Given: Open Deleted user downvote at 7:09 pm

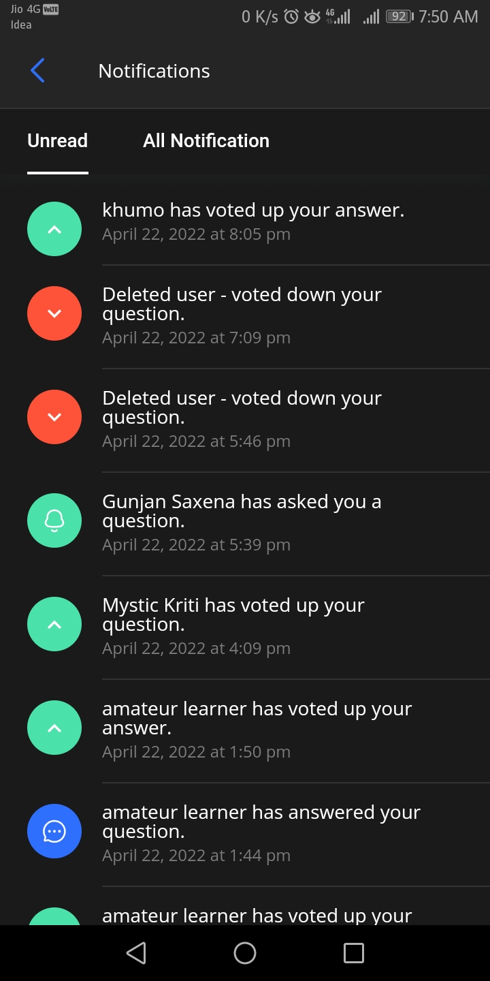Looking at the screenshot, I should point(242,315).
